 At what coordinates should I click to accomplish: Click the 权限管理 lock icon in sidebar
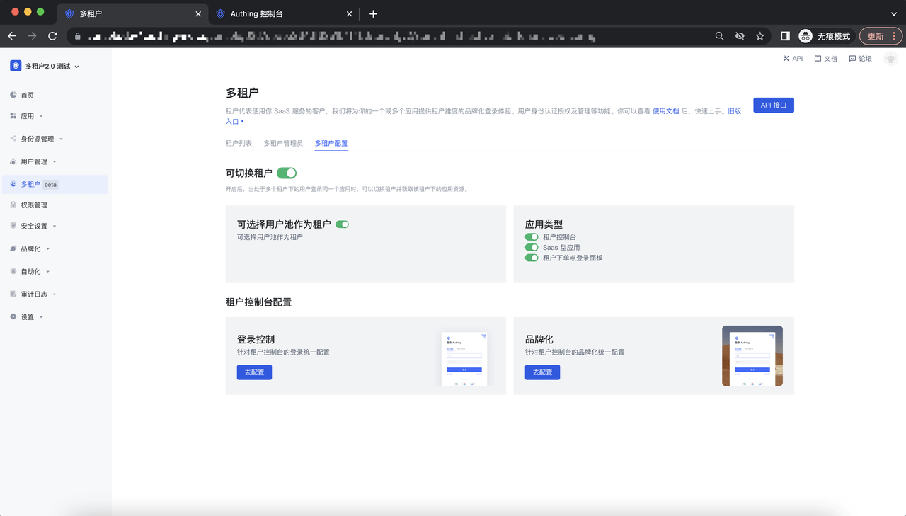click(x=13, y=205)
